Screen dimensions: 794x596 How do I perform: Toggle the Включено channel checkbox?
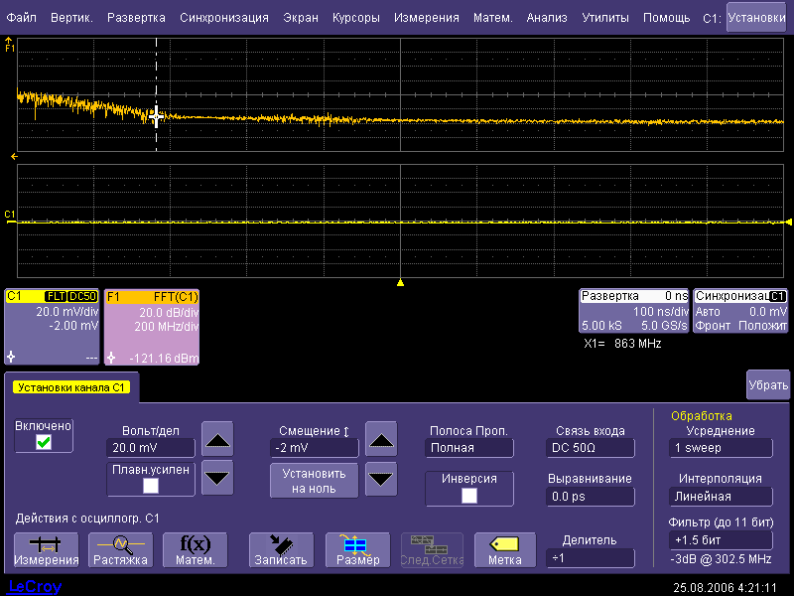tap(44, 442)
